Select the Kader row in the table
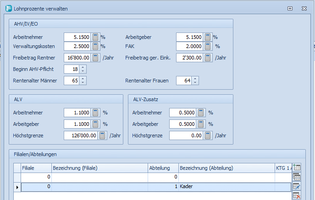 point(225,187)
